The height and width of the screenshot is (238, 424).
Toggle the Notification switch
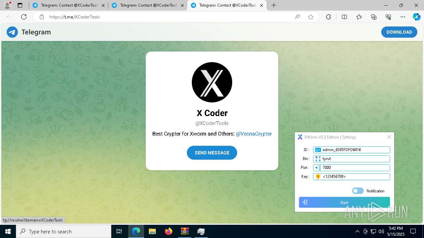358,191
